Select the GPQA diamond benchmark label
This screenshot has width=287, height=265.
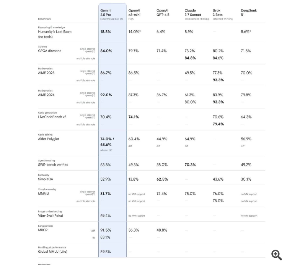click(49, 51)
